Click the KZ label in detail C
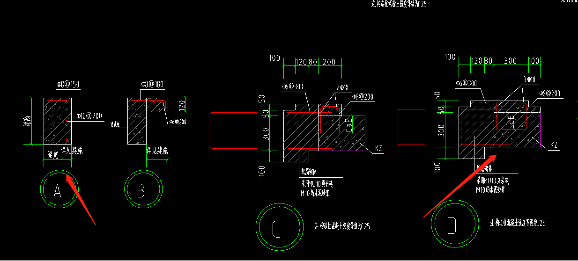 point(378,149)
